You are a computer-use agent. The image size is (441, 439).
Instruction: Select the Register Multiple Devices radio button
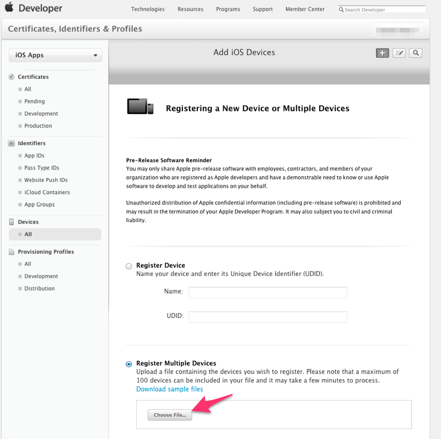click(x=129, y=364)
